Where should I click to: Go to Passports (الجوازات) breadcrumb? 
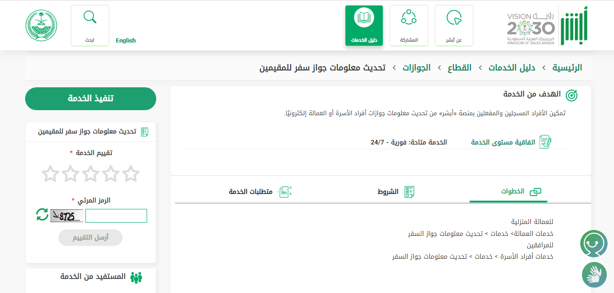point(416,68)
